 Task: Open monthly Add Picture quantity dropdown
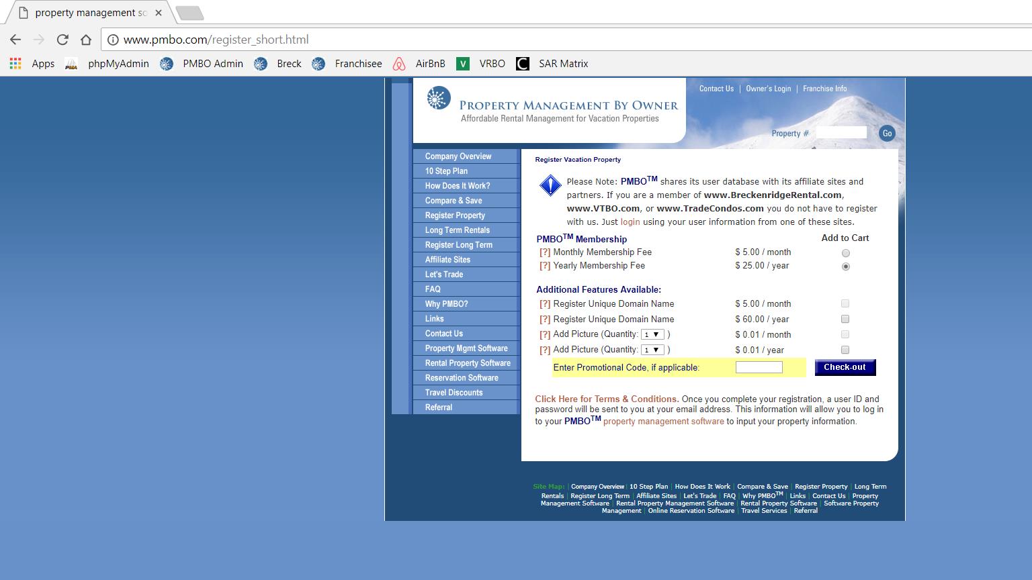[652, 334]
